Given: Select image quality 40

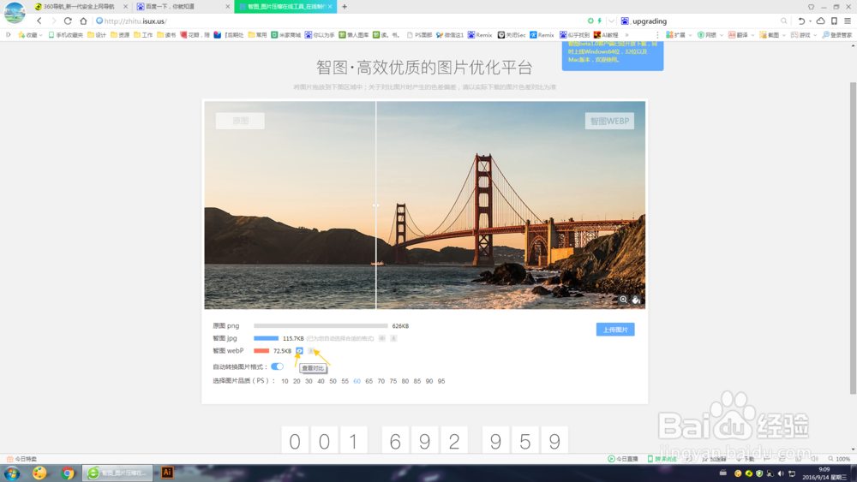Looking at the screenshot, I should point(321,381).
